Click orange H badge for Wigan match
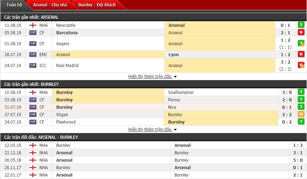307x179 pixels. pyautogui.click(x=301, y=114)
